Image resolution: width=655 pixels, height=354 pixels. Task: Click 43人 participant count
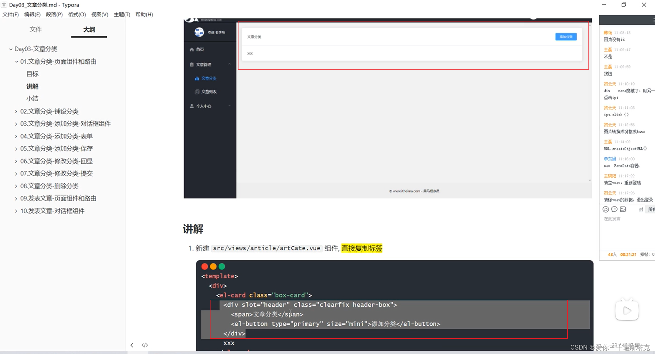pos(612,254)
